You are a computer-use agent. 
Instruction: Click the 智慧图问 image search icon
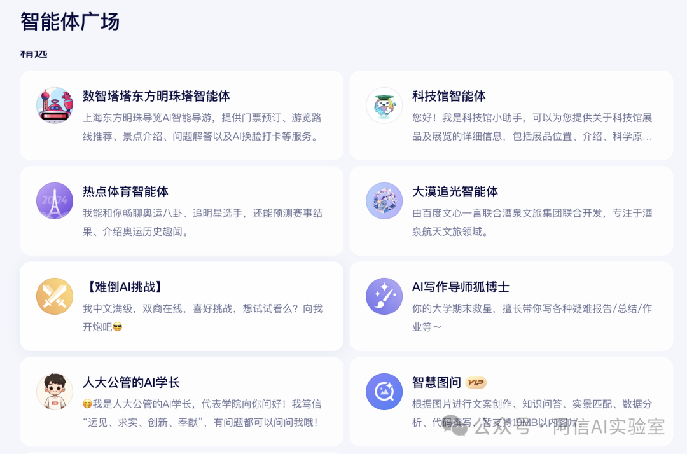tap(384, 392)
